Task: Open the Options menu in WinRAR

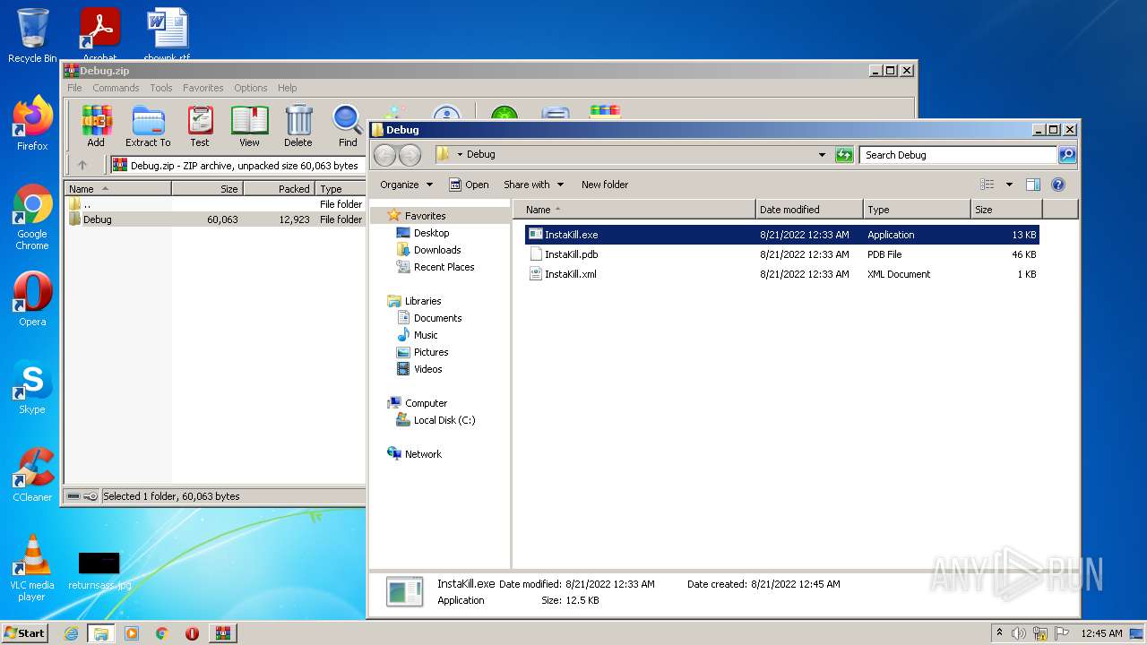Action: pyautogui.click(x=251, y=88)
